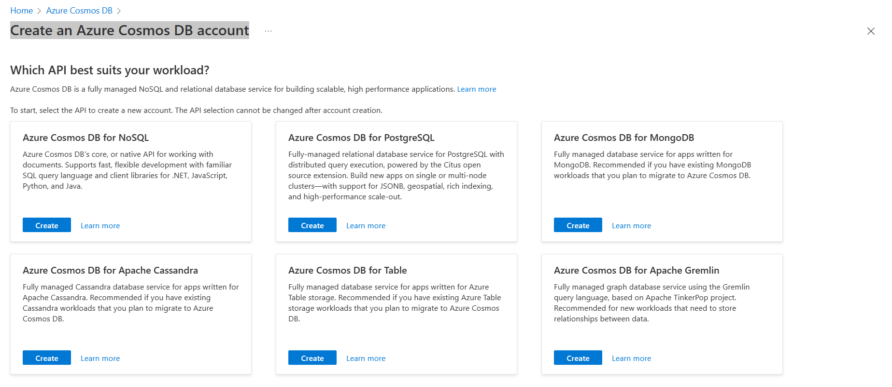The image size is (892, 387).
Task: Create Azure Cosmos DB for Apache Gremlin
Action: coord(578,358)
